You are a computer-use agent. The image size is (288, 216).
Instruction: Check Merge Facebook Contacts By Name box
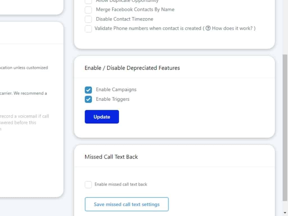pyautogui.click(x=88, y=10)
